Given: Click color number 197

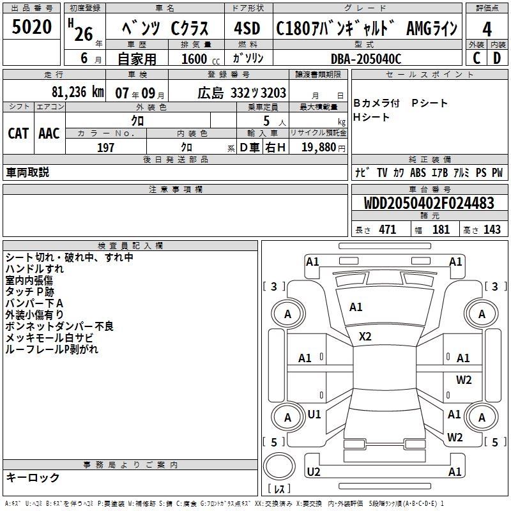Looking at the screenshot, I should coord(105,148).
